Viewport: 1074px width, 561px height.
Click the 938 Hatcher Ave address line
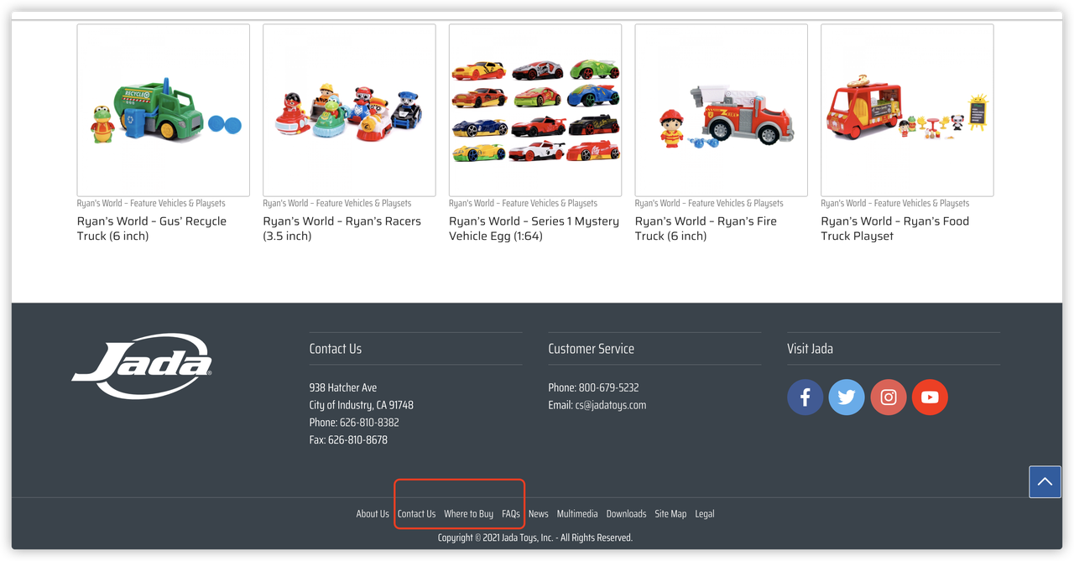(x=343, y=387)
